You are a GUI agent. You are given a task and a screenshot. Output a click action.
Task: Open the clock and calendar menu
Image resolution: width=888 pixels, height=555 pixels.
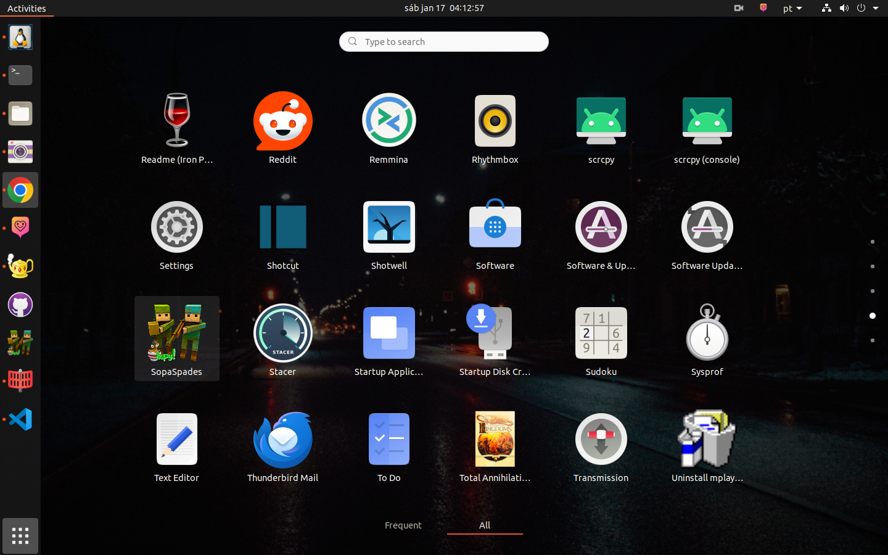[x=444, y=9]
